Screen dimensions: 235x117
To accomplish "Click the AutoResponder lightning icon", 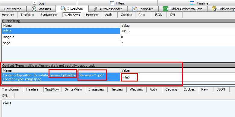I will click(x=96, y=9).
